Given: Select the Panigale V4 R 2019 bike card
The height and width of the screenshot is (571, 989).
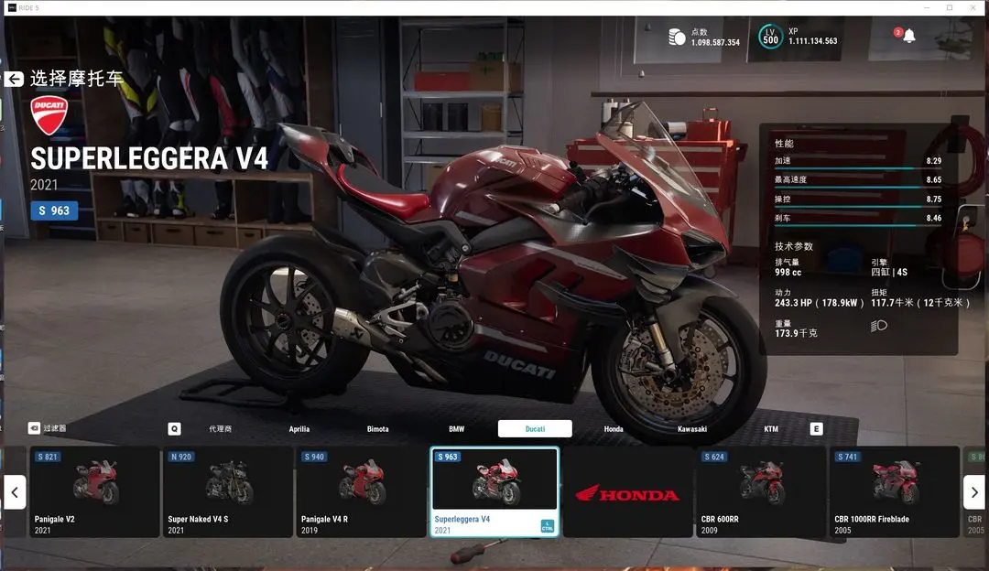Looking at the screenshot, I should (x=362, y=492).
